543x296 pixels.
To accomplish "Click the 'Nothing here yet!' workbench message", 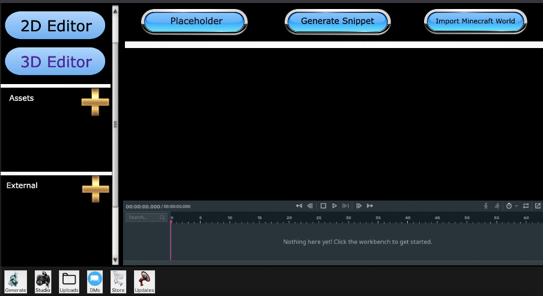I will point(357,241).
